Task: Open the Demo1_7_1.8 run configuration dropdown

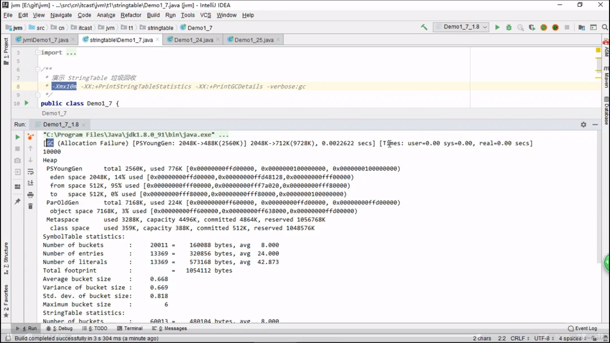Action: [x=461, y=27]
